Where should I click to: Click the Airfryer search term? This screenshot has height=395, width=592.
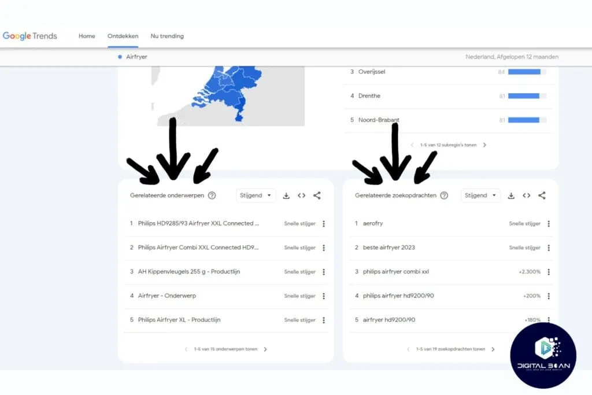click(x=136, y=57)
